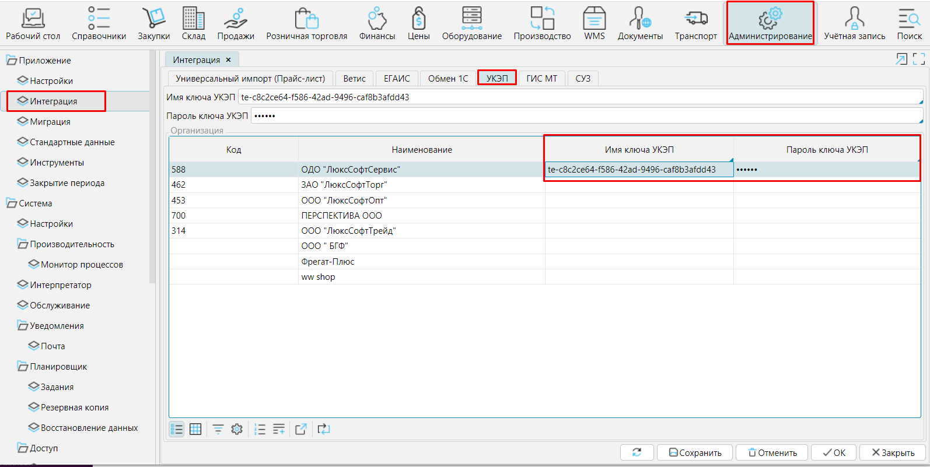Expand the Доступ folder in the sidebar

coord(23,448)
